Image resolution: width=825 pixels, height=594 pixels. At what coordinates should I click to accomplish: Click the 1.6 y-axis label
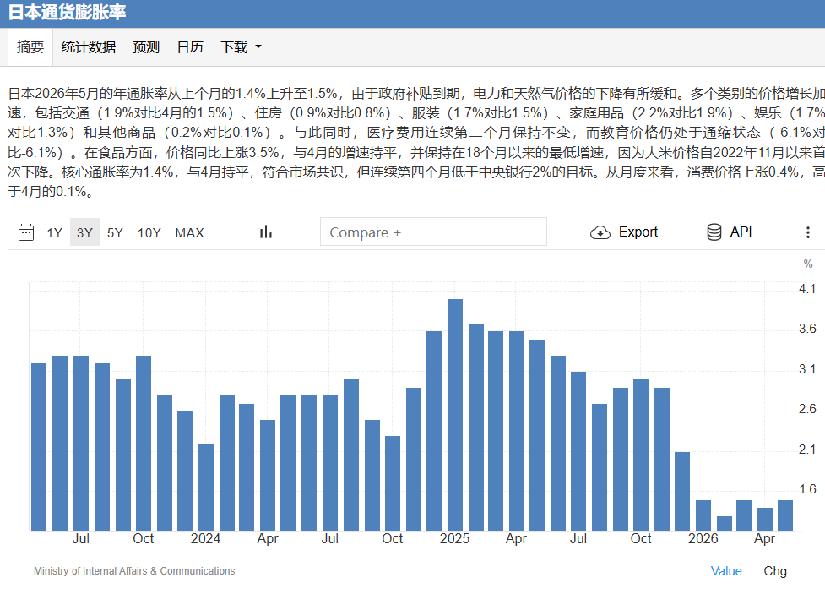point(807,489)
